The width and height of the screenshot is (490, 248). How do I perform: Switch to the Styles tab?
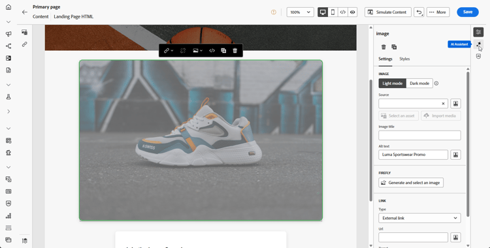[404, 59]
